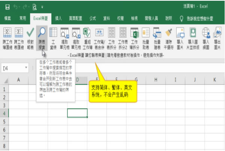Select column A header
This screenshot has height=151, width=225.
[x=18, y=79]
